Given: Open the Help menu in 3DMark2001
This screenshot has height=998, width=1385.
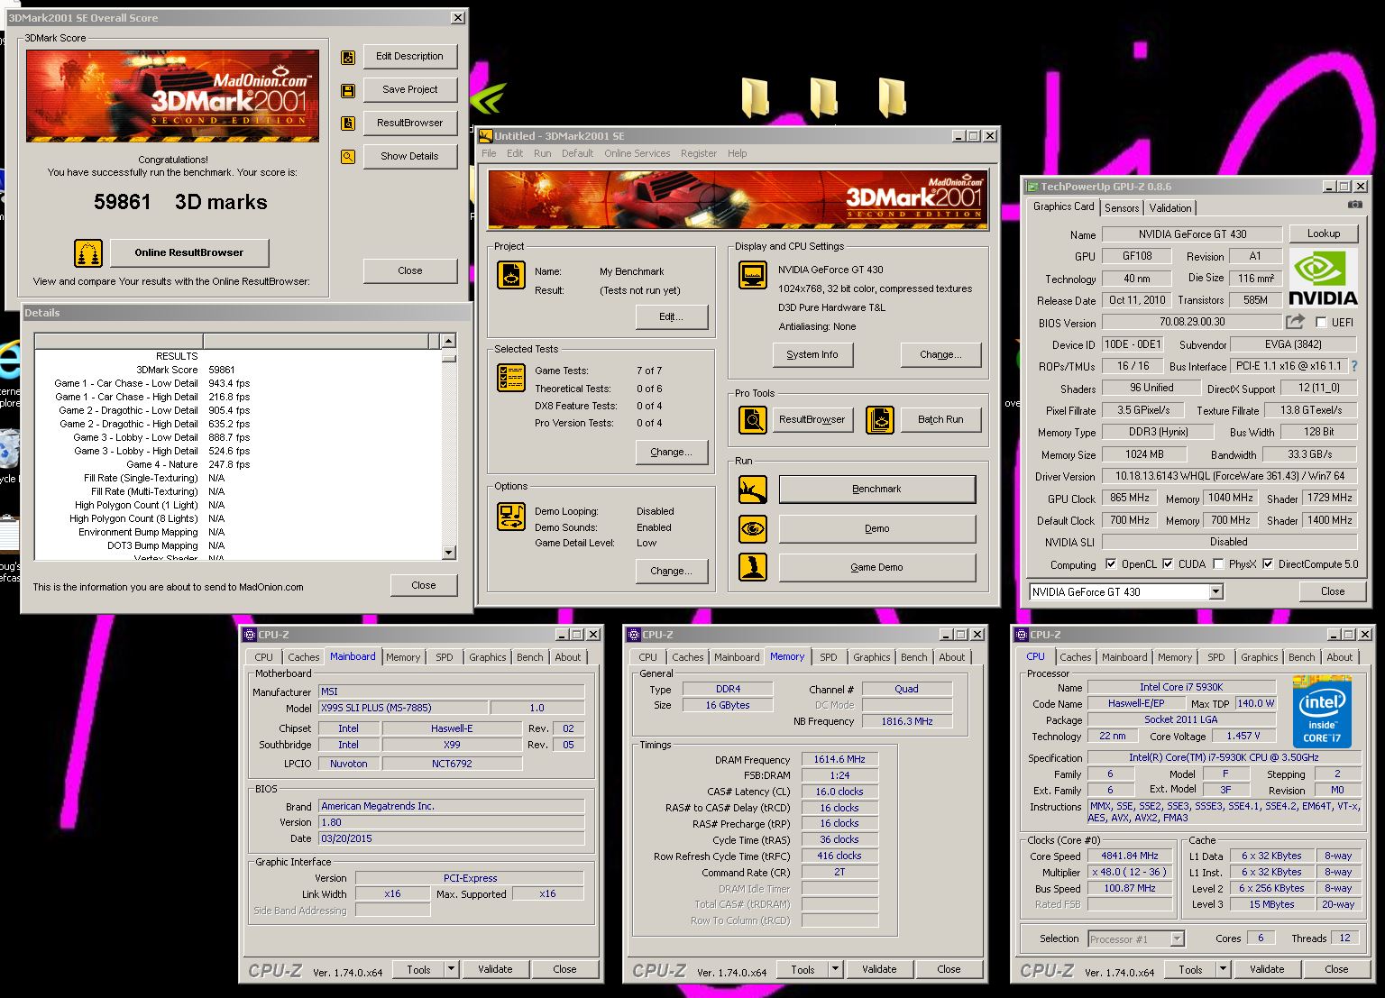Looking at the screenshot, I should (x=737, y=153).
